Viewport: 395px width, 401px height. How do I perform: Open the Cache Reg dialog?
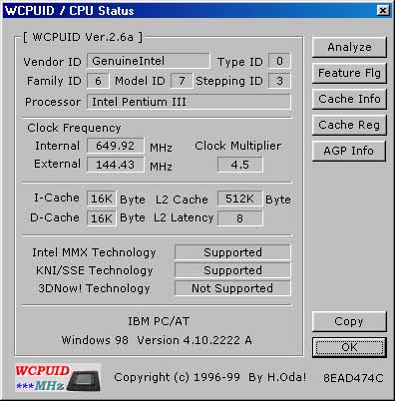349,125
